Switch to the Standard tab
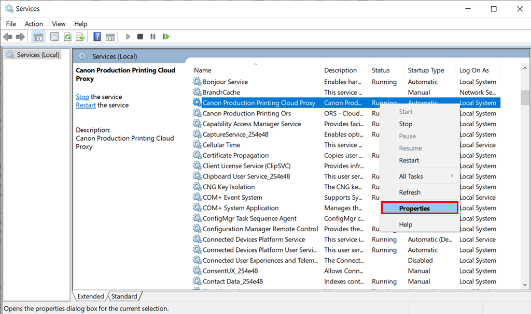Viewport: 531px width, 314px height. pyautogui.click(x=124, y=296)
